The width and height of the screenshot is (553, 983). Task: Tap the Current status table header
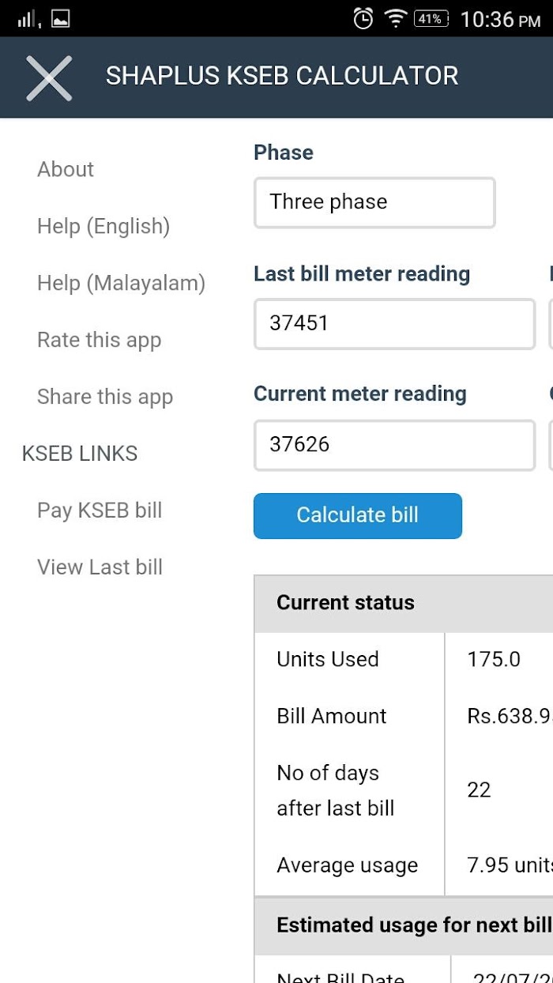coord(345,603)
